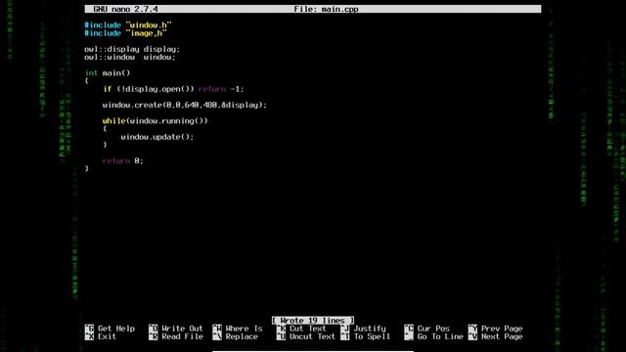The height and width of the screenshot is (352, 626).
Task: Click the Write Out shortcut
Action: click(176, 329)
